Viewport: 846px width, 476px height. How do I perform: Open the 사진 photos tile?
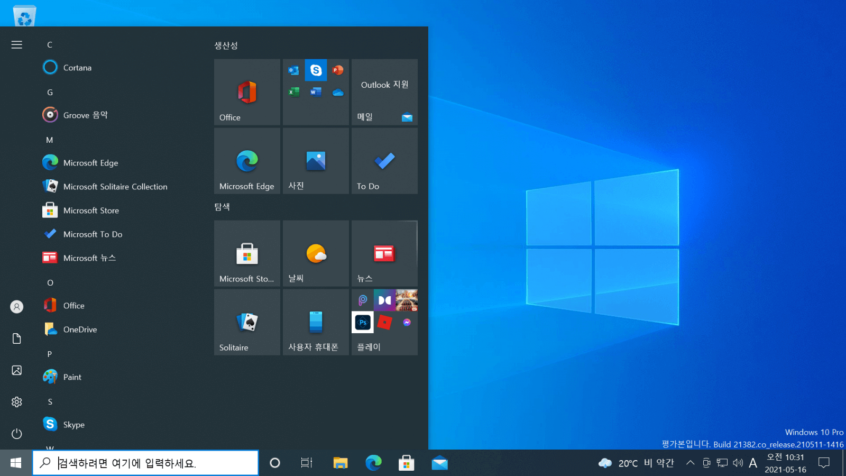click(316, 161)
